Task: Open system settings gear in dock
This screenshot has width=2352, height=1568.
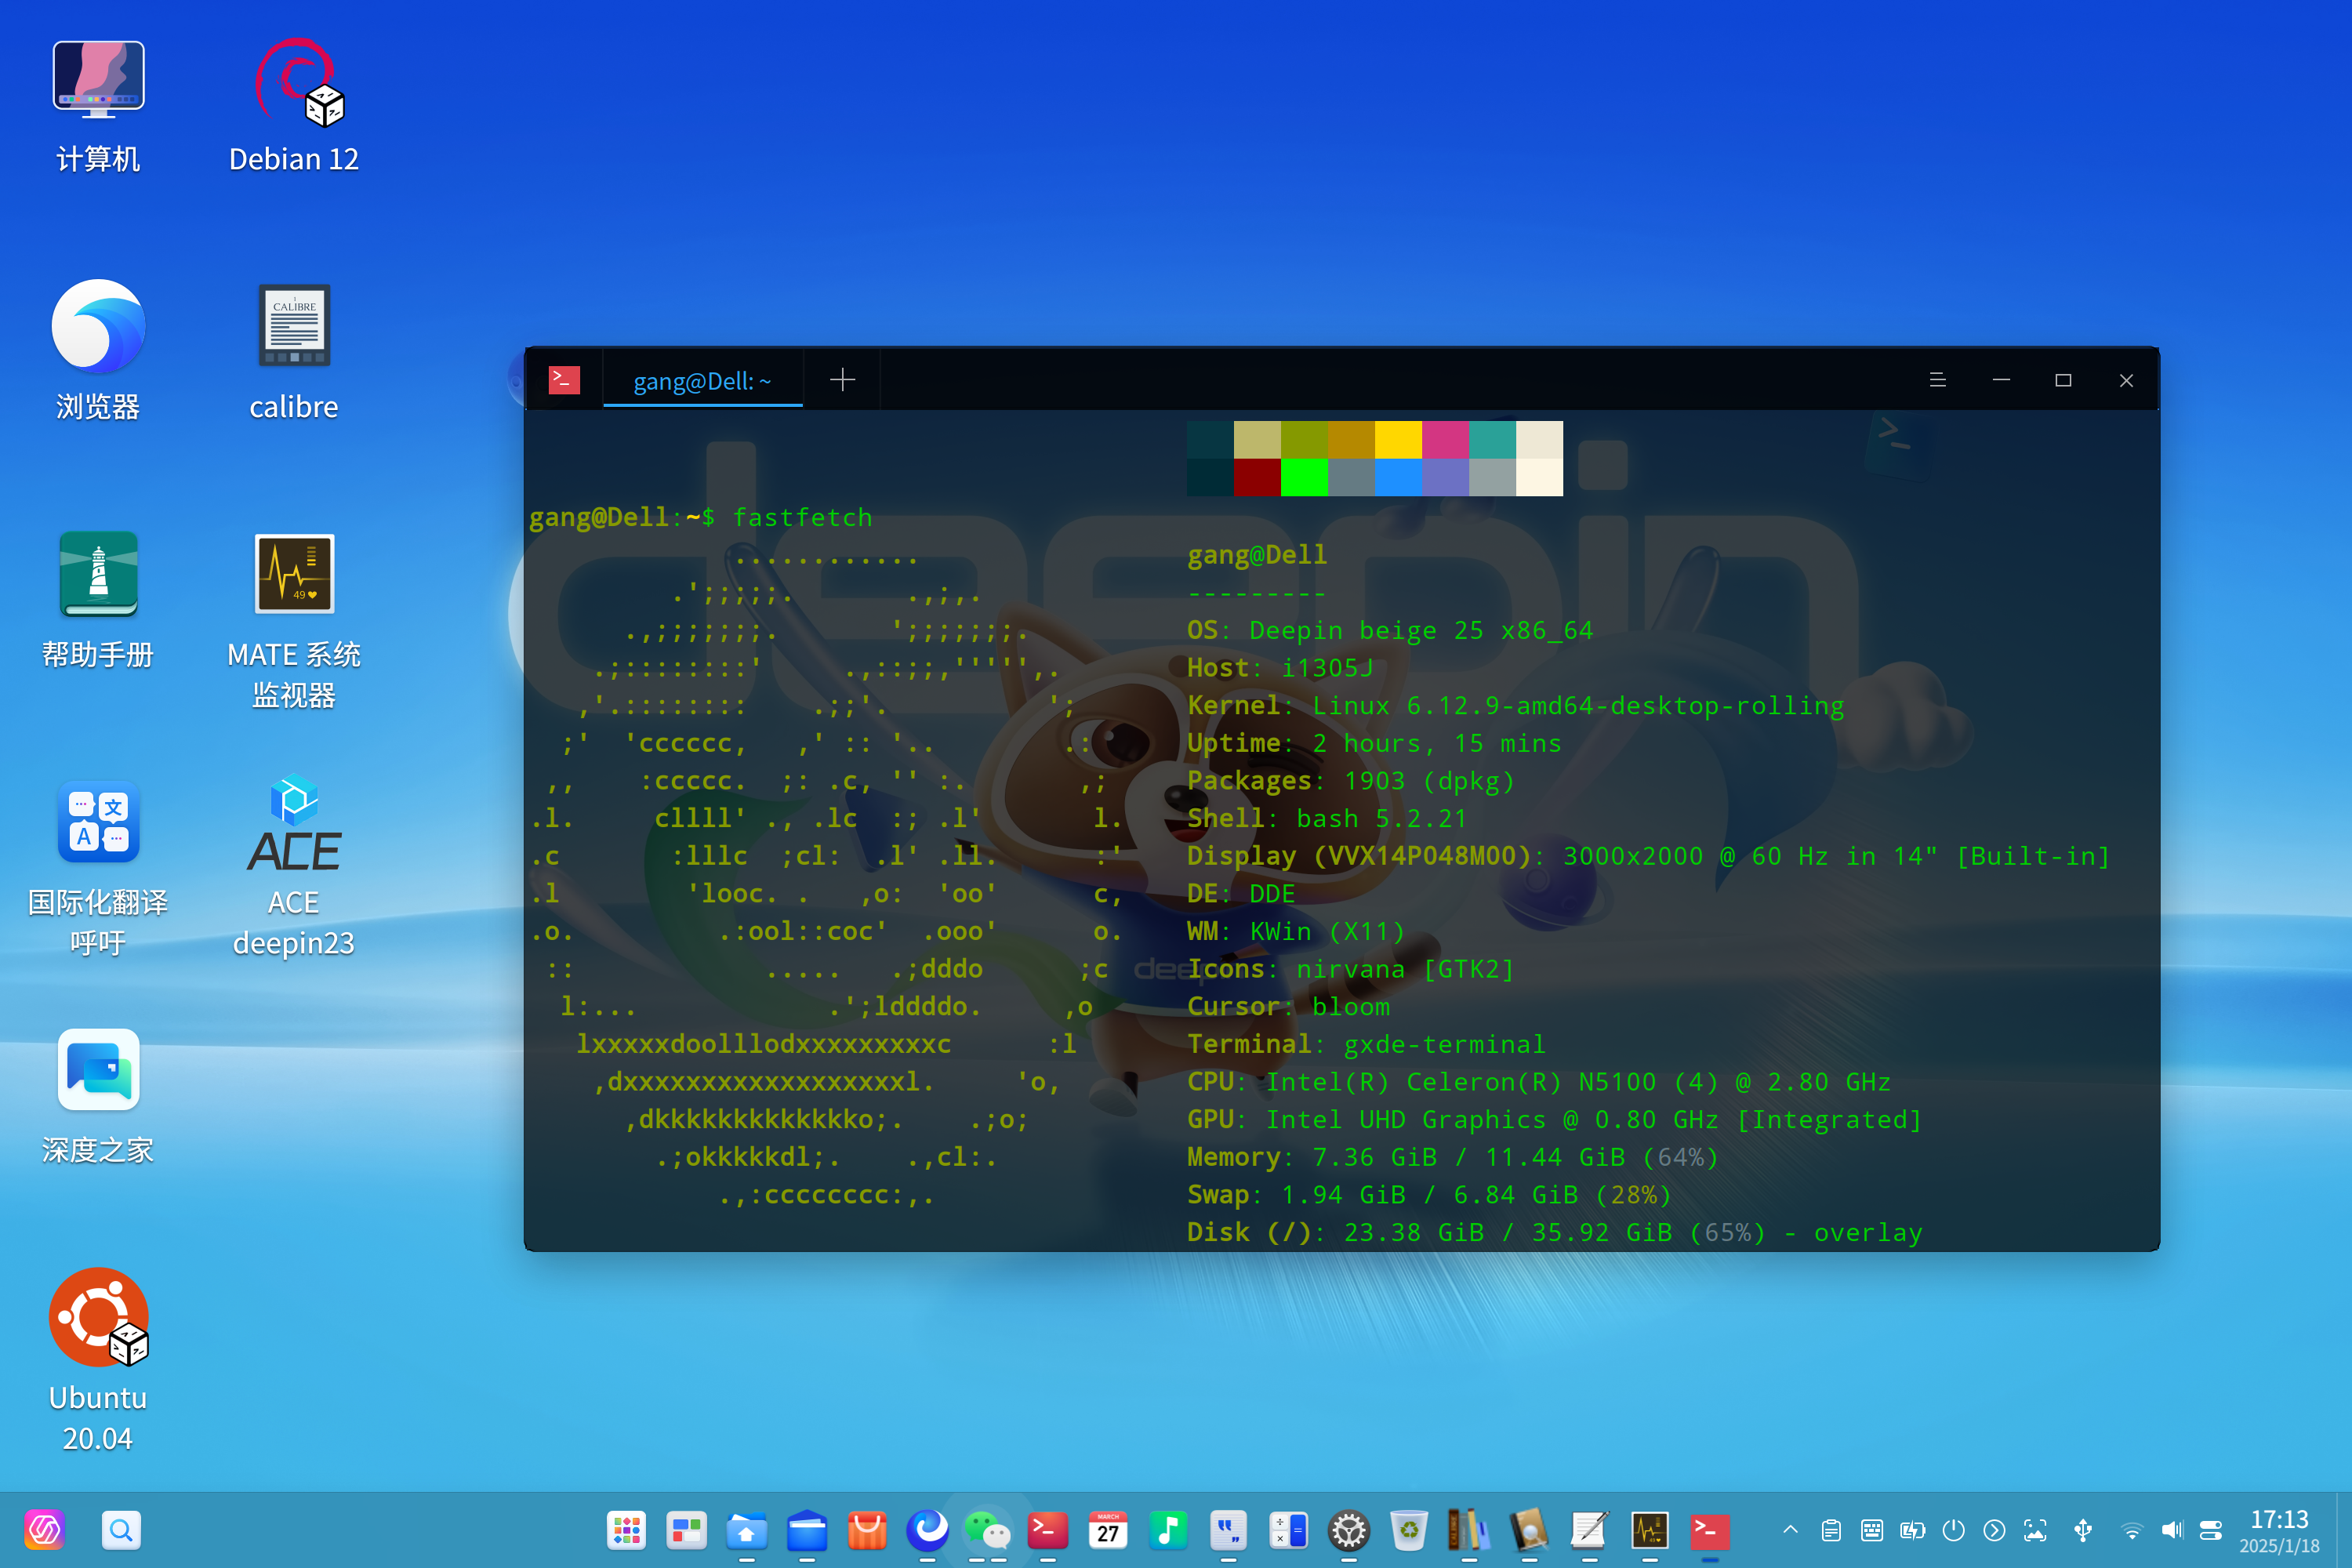Action: click(x=1348, y=1530)
